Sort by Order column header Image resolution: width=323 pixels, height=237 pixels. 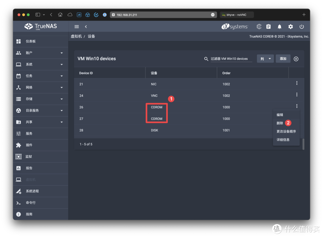point(226,73)
